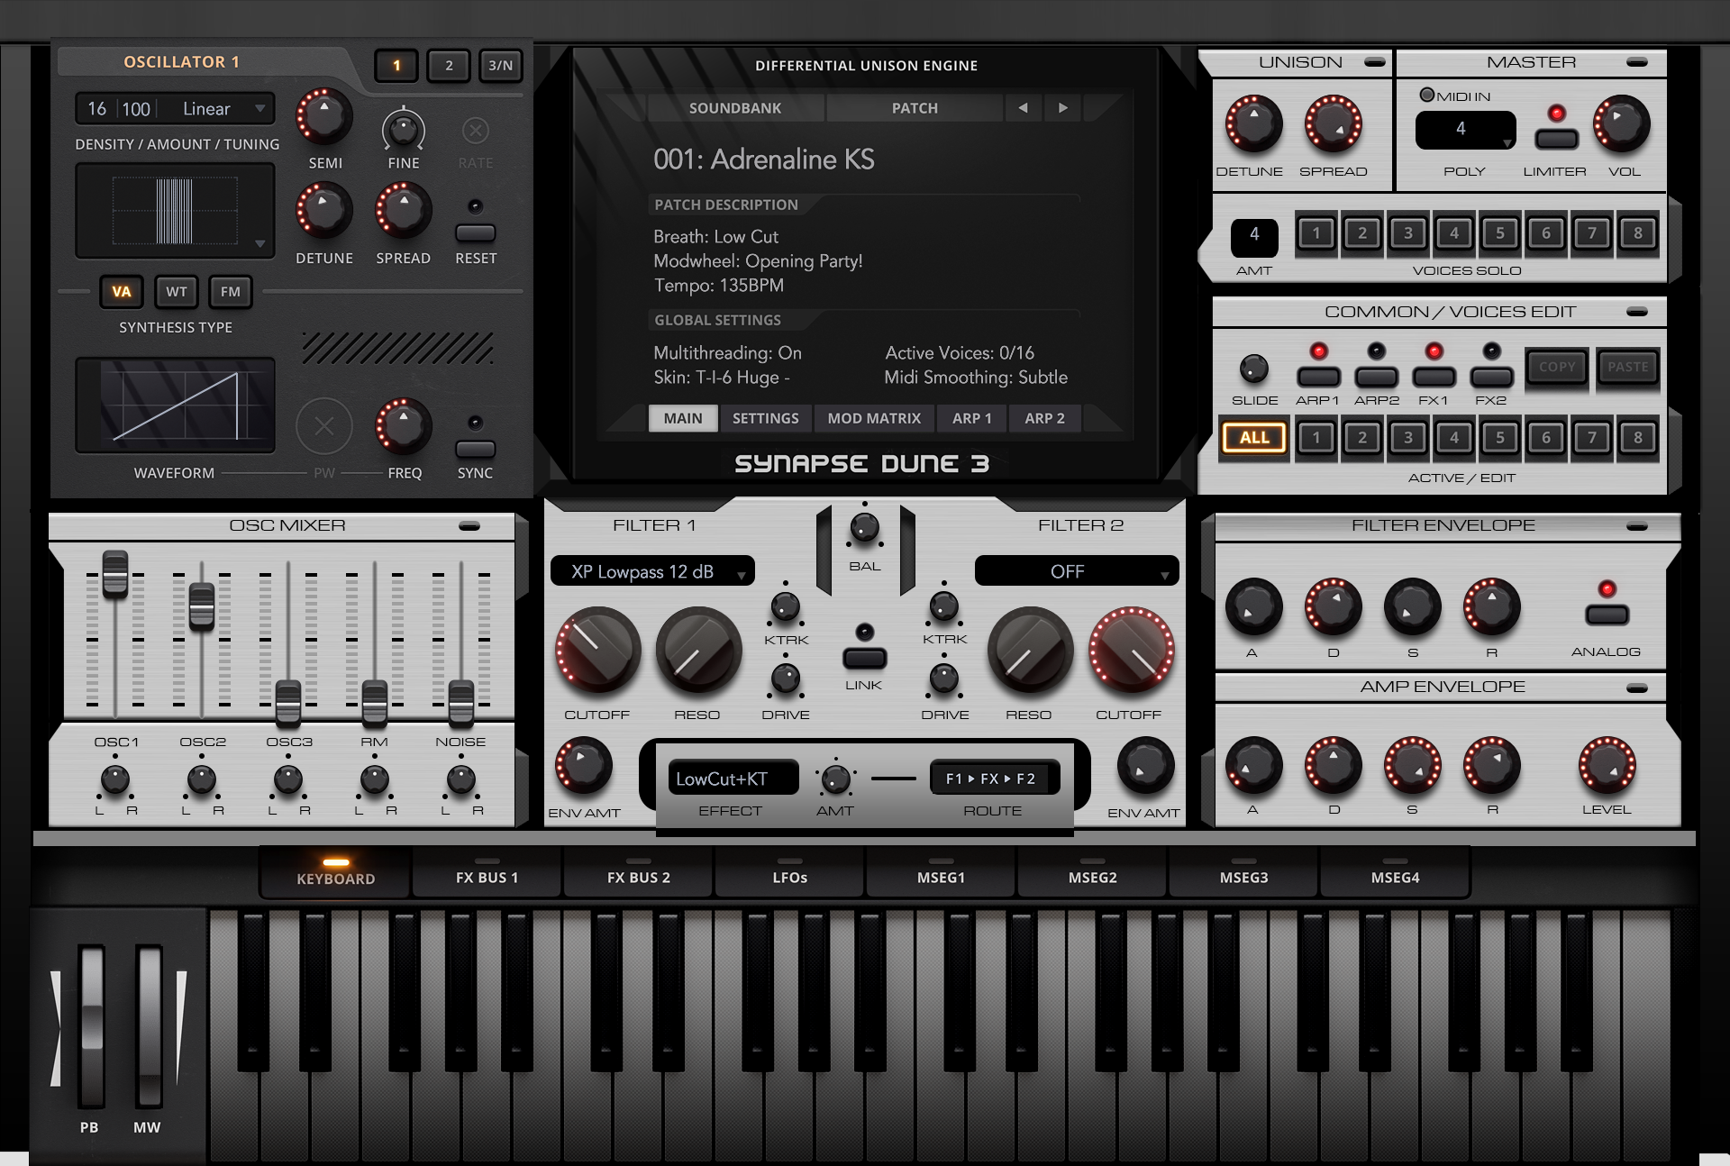Click the waveform display

(x=175, y=405)
